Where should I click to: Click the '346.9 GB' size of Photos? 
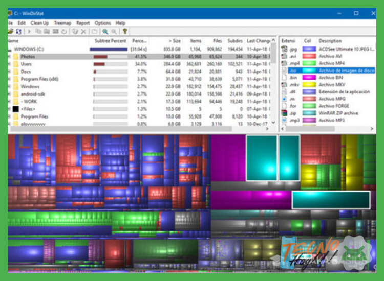(x=172, y=57)
